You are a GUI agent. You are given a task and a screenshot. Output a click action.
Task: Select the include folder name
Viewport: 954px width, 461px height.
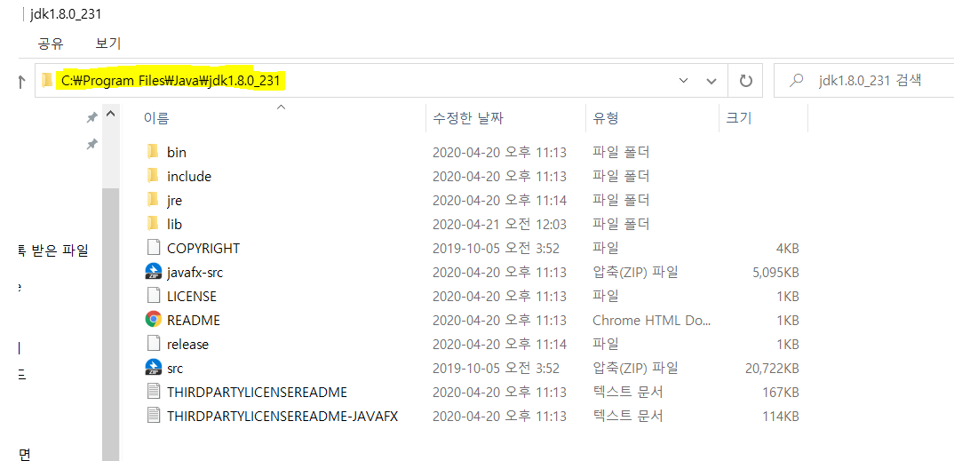(x=189, y=177)
